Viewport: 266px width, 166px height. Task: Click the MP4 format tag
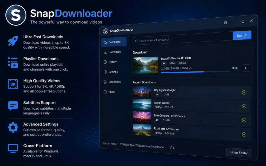172,63
